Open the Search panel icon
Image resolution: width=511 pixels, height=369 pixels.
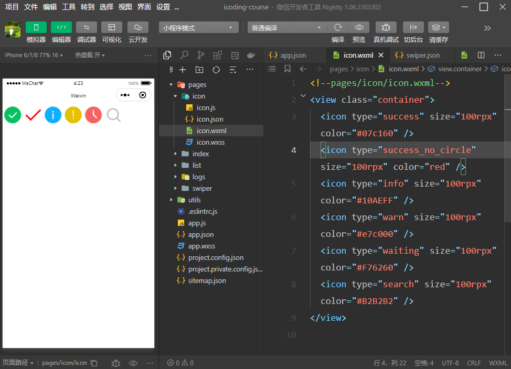pos(184,55)
